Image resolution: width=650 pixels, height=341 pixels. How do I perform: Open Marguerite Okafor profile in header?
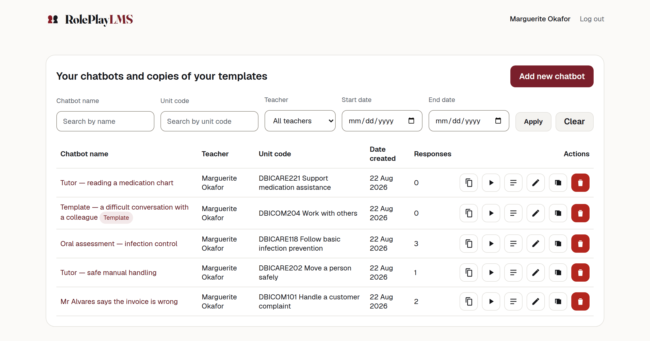click(540, 19)
